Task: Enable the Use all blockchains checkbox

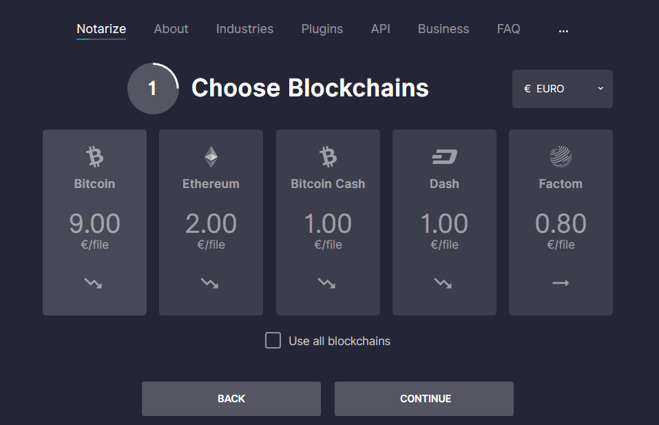Action: click(x=273, y=341)
